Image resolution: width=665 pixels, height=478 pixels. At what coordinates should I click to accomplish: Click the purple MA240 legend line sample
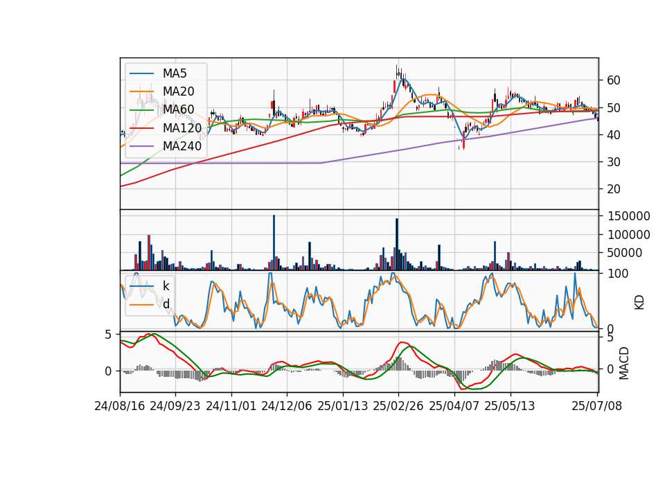coord(141,146)
